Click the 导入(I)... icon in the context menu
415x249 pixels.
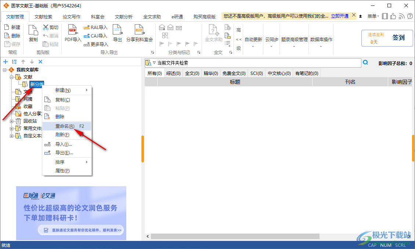(x=47, y=144)
